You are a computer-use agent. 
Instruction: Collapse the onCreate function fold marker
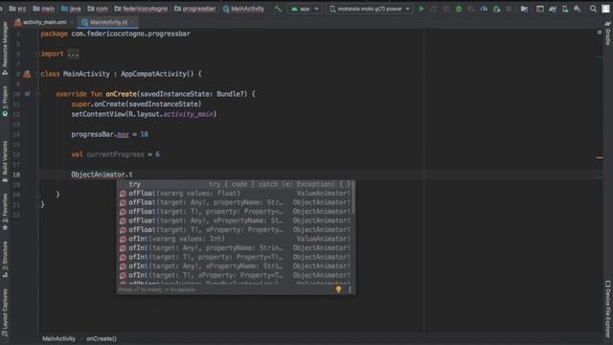click(38, 94)
